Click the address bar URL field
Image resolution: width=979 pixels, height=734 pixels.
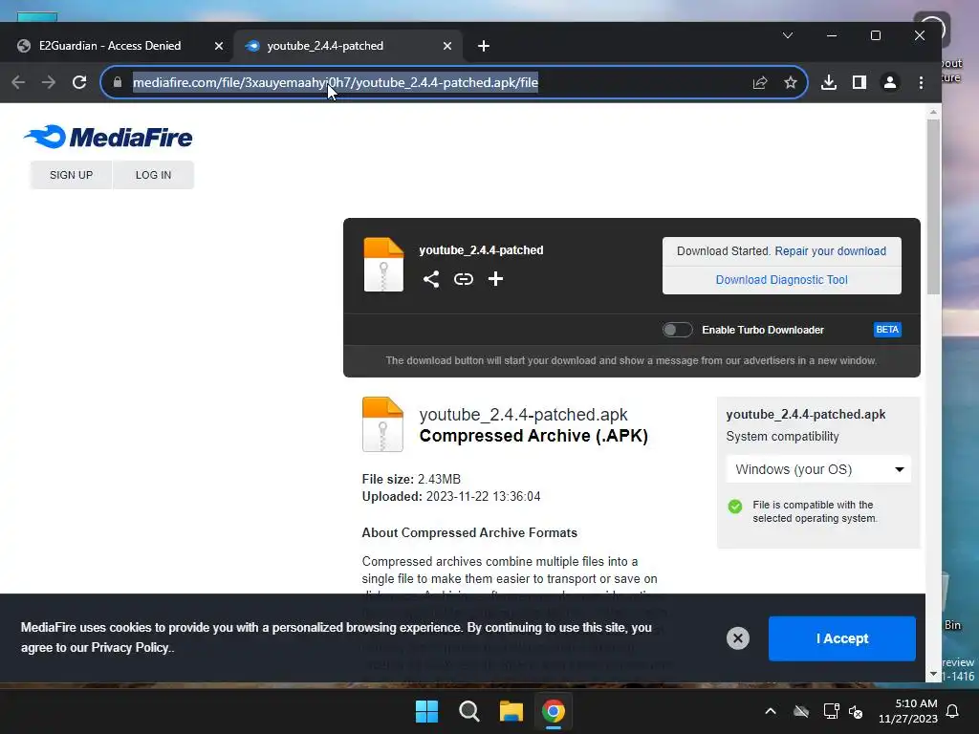(431, 82)
